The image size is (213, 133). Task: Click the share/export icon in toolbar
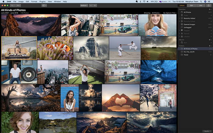coord(208,5)
